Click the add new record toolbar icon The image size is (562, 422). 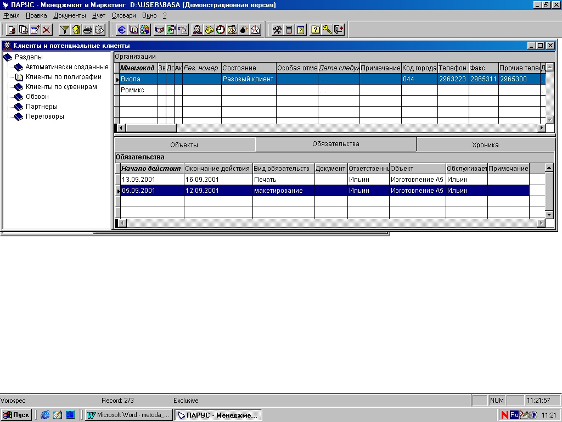12,30
